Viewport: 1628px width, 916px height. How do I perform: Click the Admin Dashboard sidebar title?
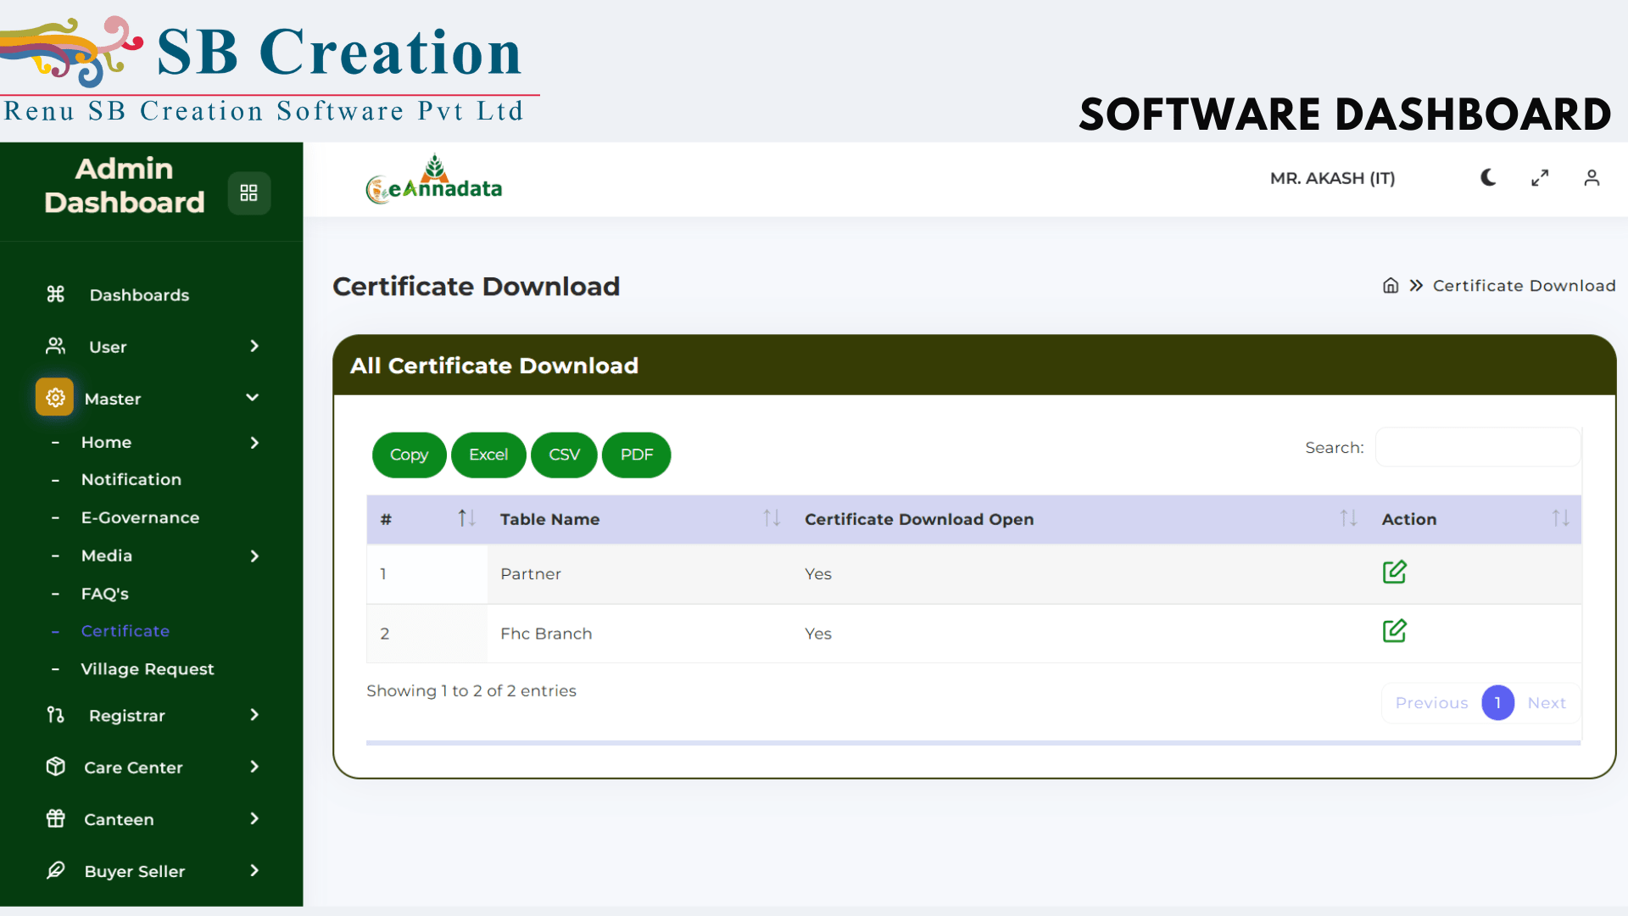coord(125,186)
